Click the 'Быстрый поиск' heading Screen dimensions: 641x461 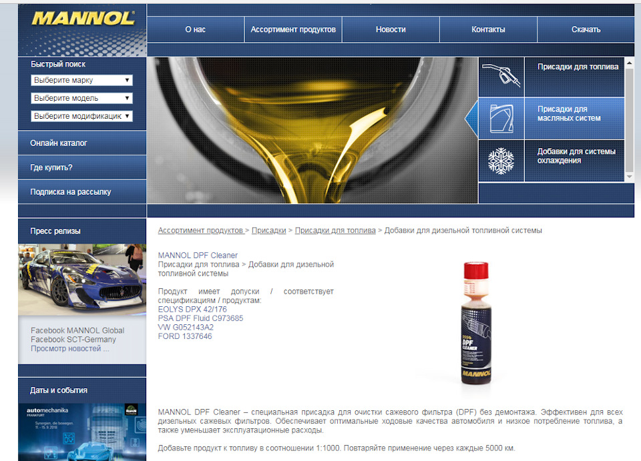58,64
